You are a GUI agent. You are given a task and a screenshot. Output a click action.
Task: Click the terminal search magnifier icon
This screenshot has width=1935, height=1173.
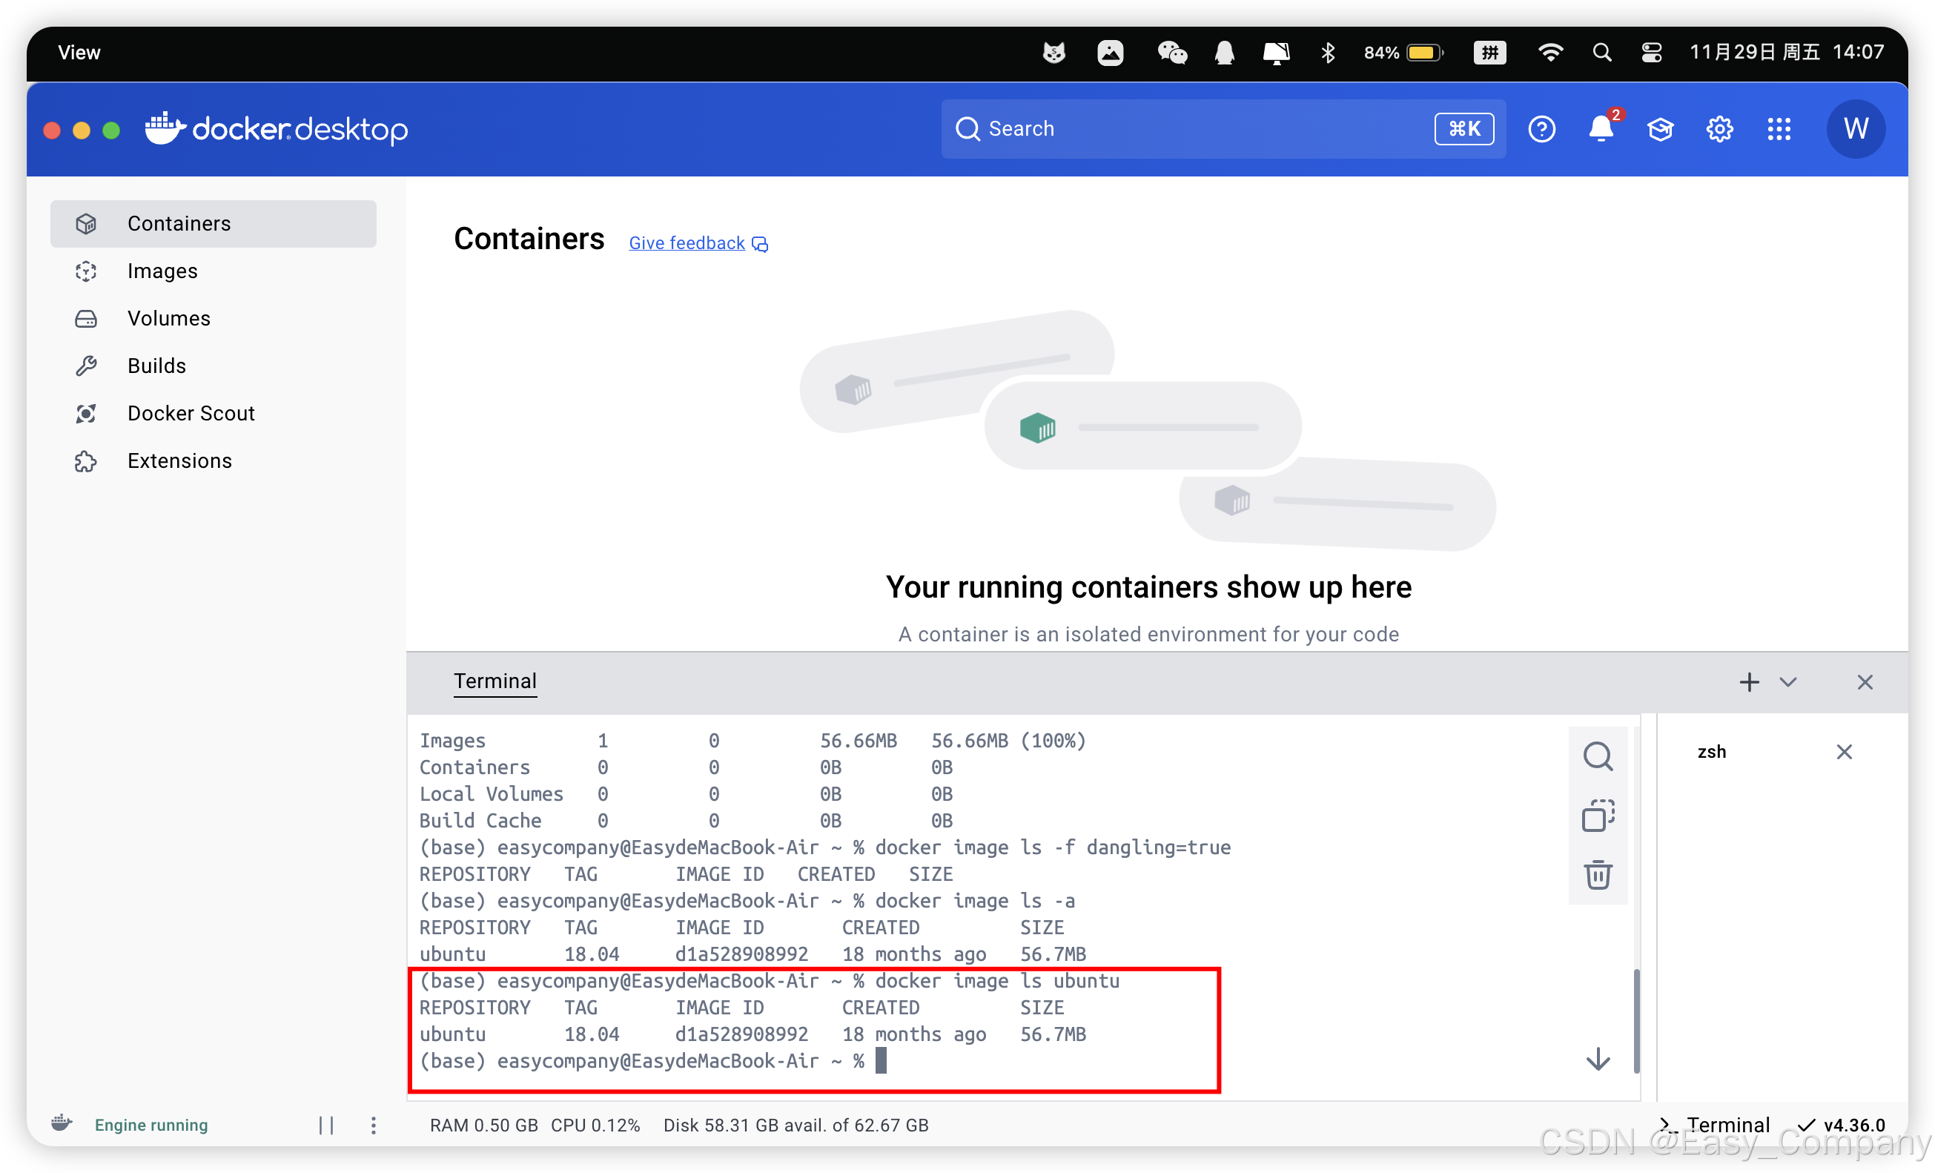[x=1598, y=756]
